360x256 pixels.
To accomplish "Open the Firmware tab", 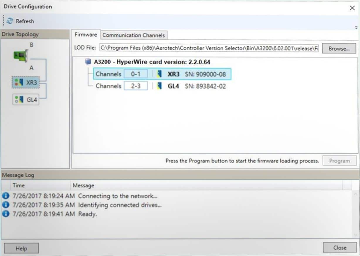I will pos(86,35).
